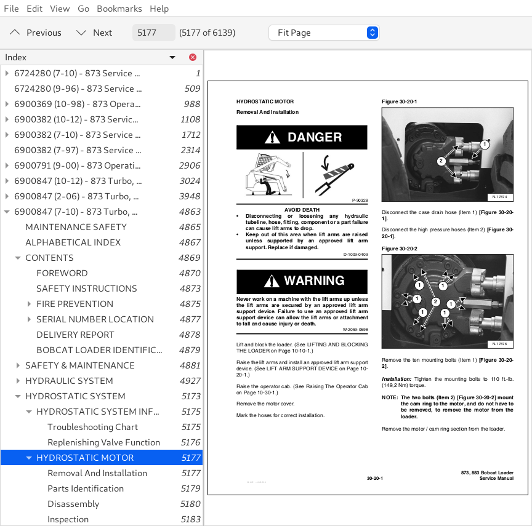The width and height of the screenshot is (532, 526).
Task: Expand the HYDRAULIC SYSTEM section
Action: tap(18, 381)
